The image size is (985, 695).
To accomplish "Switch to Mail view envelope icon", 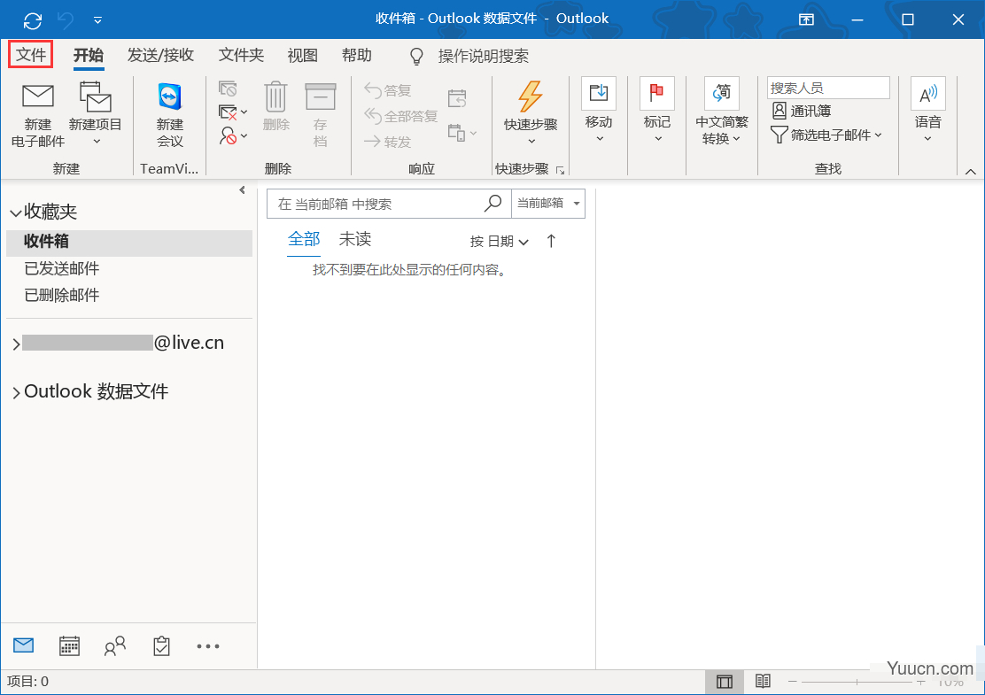I will [24, 645].
